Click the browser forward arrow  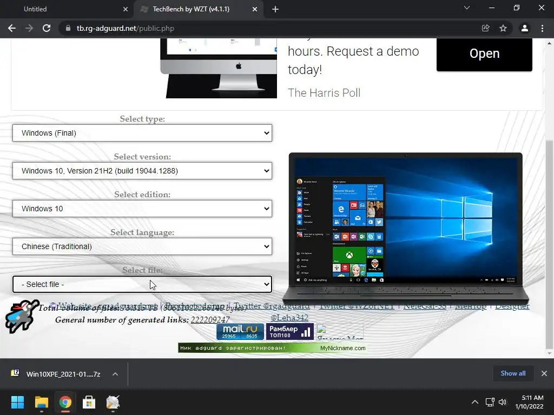[x=29, y=28]
